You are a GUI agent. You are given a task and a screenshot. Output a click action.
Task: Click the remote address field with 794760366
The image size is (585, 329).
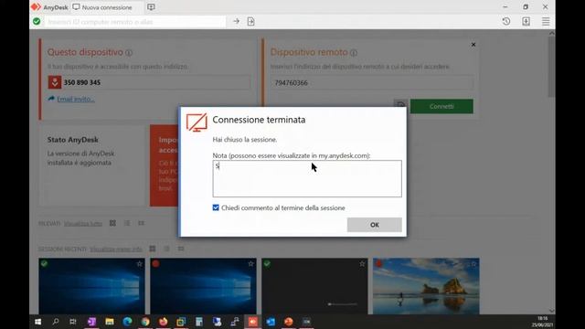click(372, 83)
